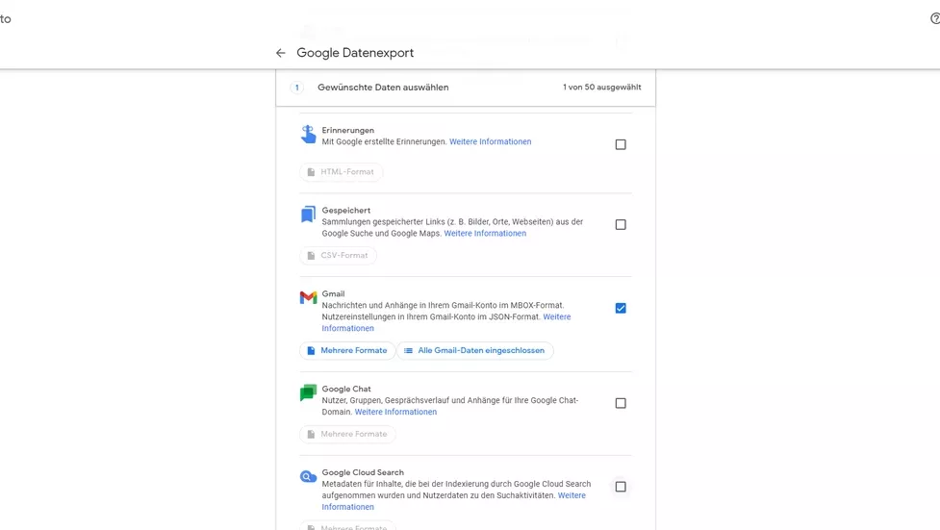Go back using the arrow beside Google Datenexport
The width and height of the screenshot is (940, 530).
pyautogui.click(x=281, y=53)
